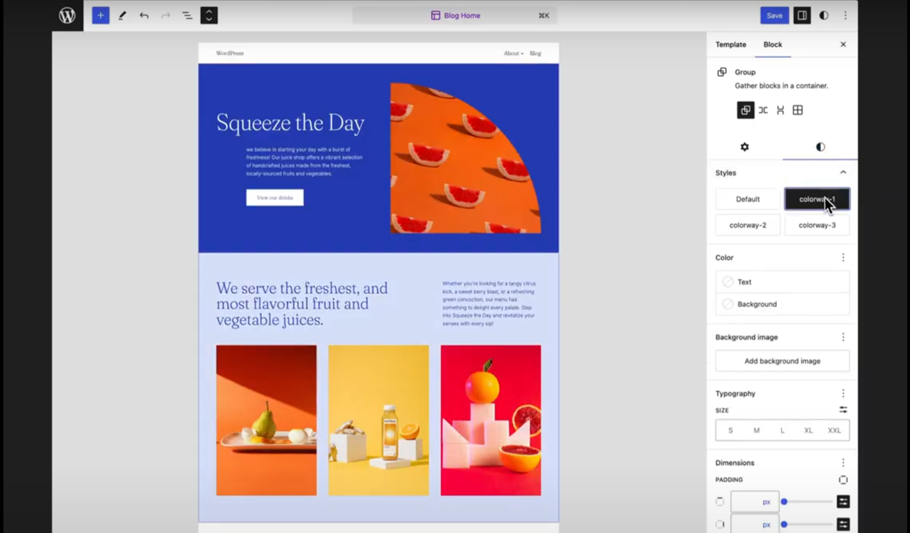This screenshot has width=910, height=533.
Task: Select the Stack layout variation icon
Action: [780, 110]
